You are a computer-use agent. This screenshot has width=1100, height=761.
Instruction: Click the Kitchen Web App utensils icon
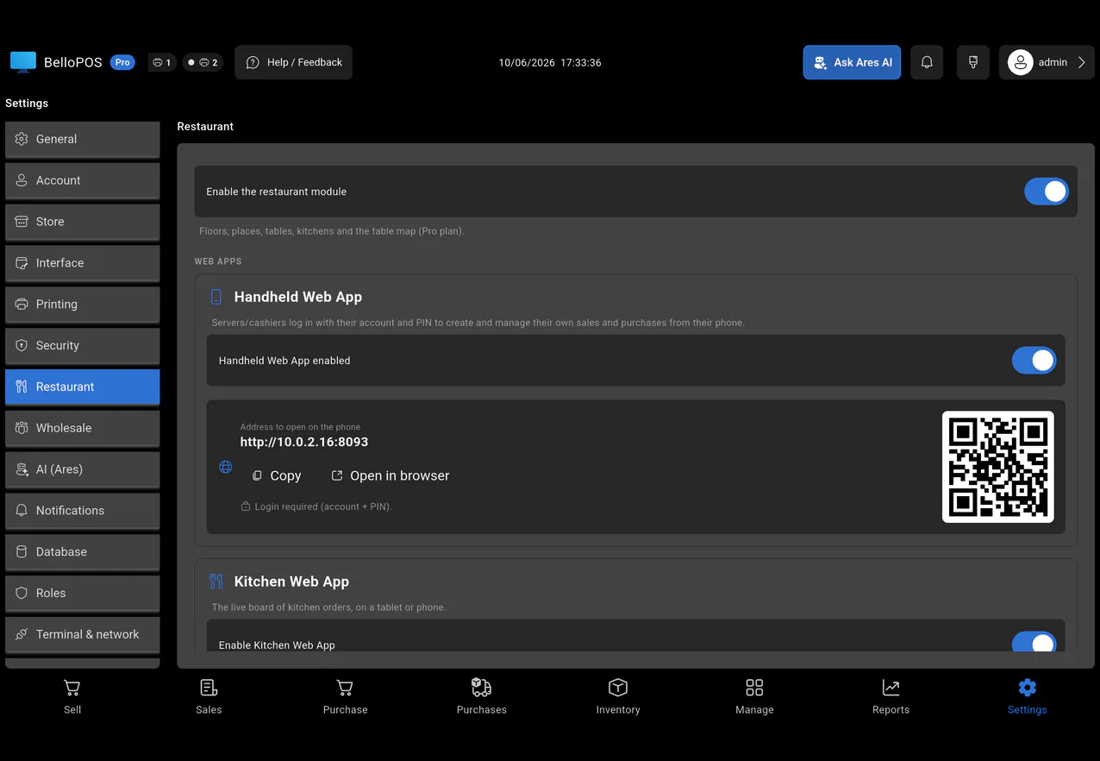(x=216, y=582)
